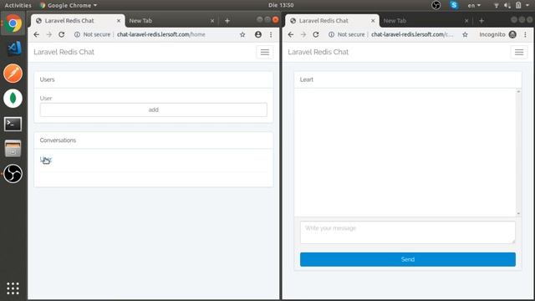Screen dimensions: 535x301
Task: Open a new tab in right window
Action: pyautogui.click(x=481, y=21)
